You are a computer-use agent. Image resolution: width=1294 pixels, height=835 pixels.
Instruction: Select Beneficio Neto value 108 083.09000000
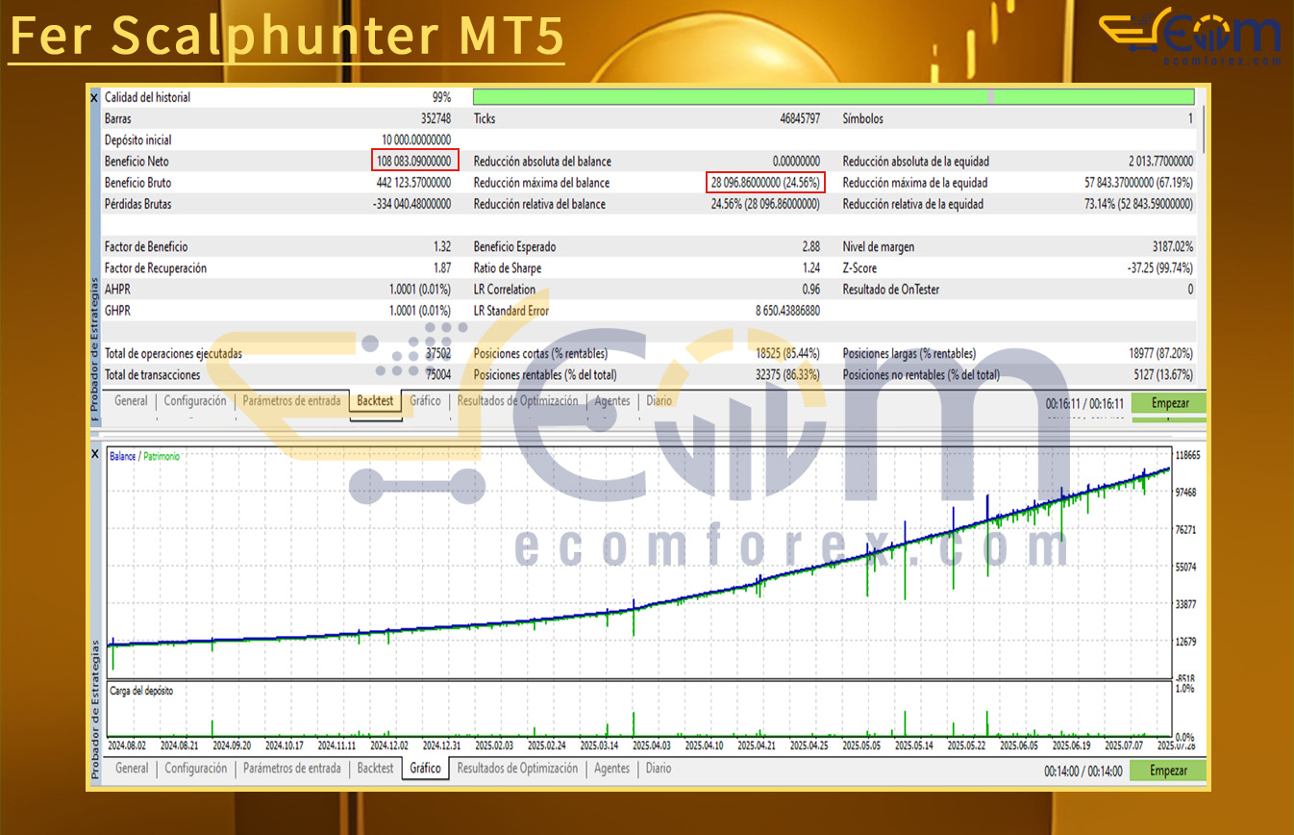tap(416, 162)
